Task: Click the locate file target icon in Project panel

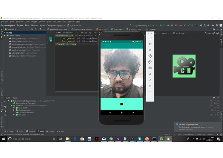Action: [32, 29]
